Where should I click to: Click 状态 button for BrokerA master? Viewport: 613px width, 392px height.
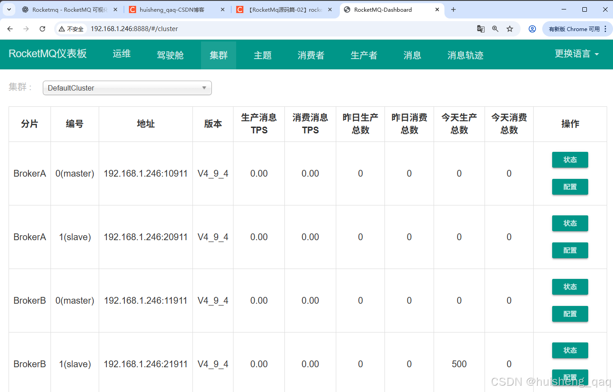(x=570, y=160)
